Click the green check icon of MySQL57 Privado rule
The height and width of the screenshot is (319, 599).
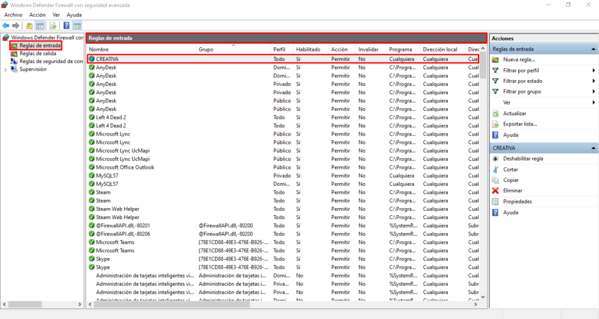tap(92, 175)
